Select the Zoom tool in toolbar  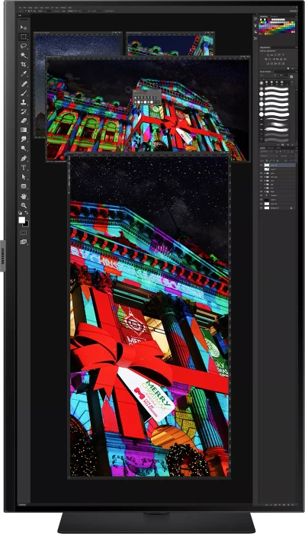pos(24,205)
